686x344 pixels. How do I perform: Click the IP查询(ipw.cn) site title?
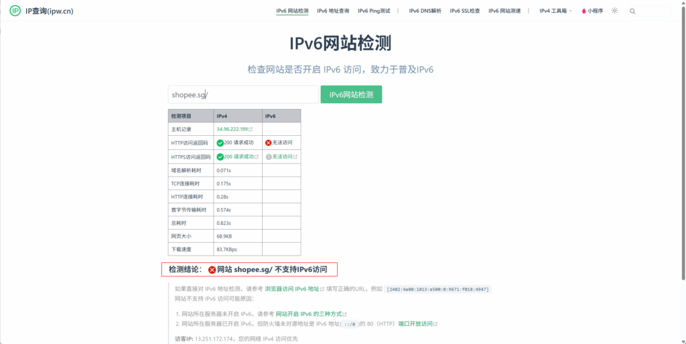tap(50, 11)
